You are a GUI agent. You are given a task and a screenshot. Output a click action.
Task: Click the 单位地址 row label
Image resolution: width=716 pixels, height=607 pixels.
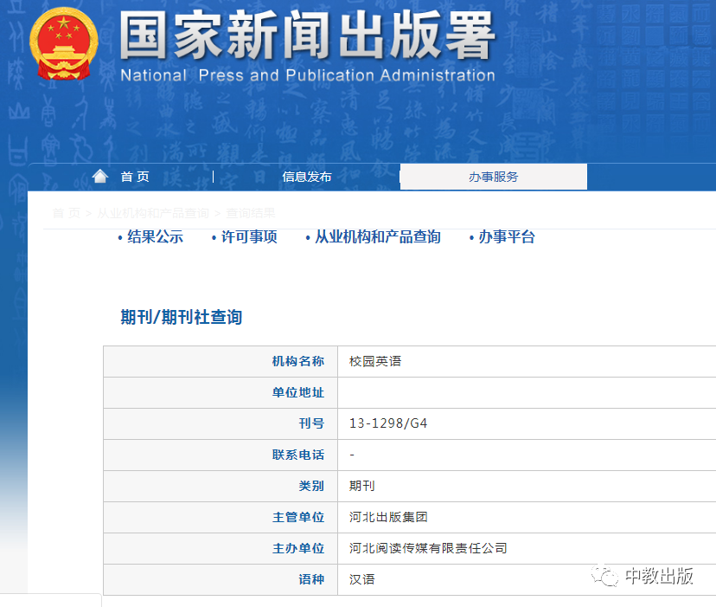[298, 392]
